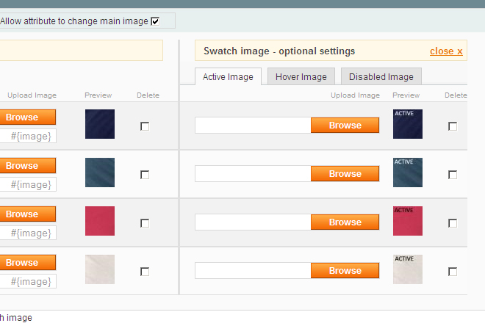Click the teal swatch preview on left
Screen dimensions: 485x323
click(x=100, y=173)
